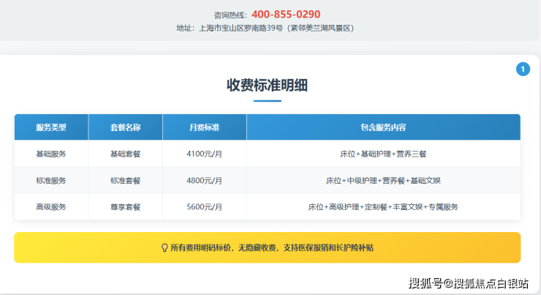This screenshot has height=295, width=541.
Task: Click the blue number 1 badge icon
Action: pyautogui.click(x=523, y=70)
